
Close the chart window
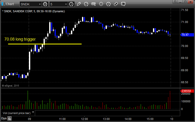coord(191,2)
